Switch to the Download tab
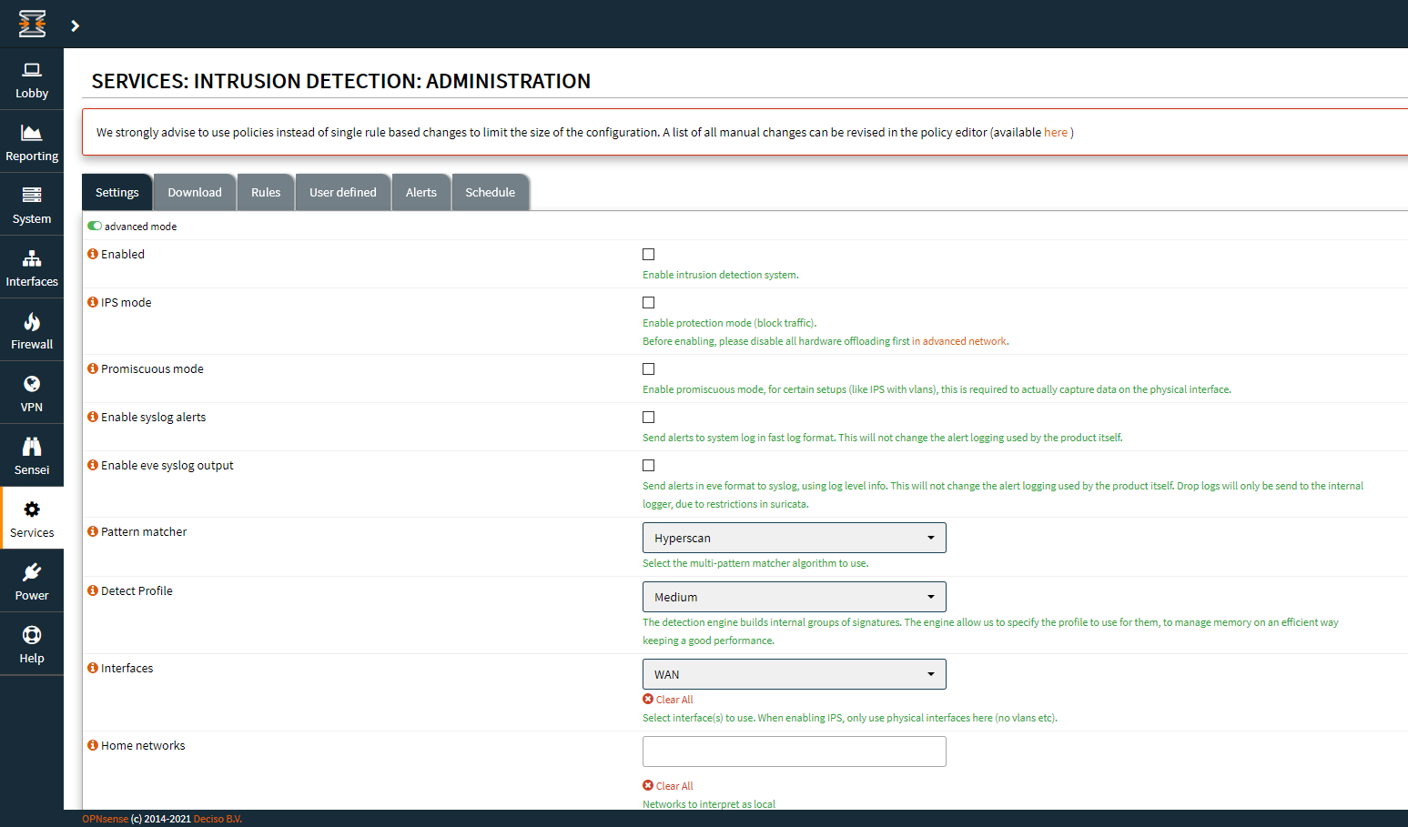Viewport: 1408px width, 827px height. tap(195, 192)
